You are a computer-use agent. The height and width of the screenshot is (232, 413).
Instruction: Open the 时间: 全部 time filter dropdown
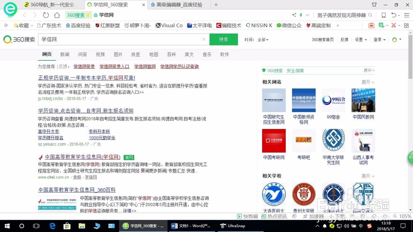coord(256,40)
